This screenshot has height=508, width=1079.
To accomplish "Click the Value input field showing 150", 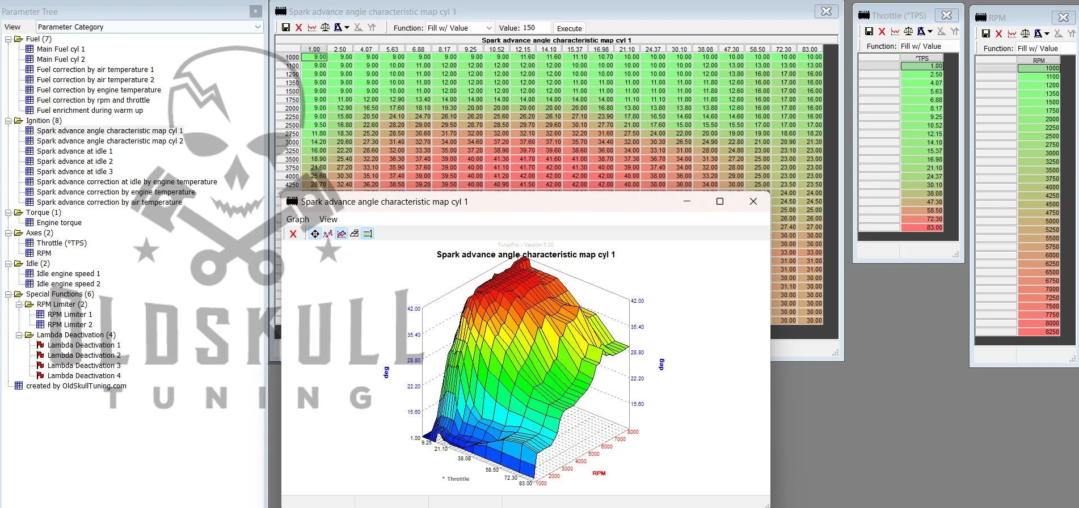I will pos(535,28).
